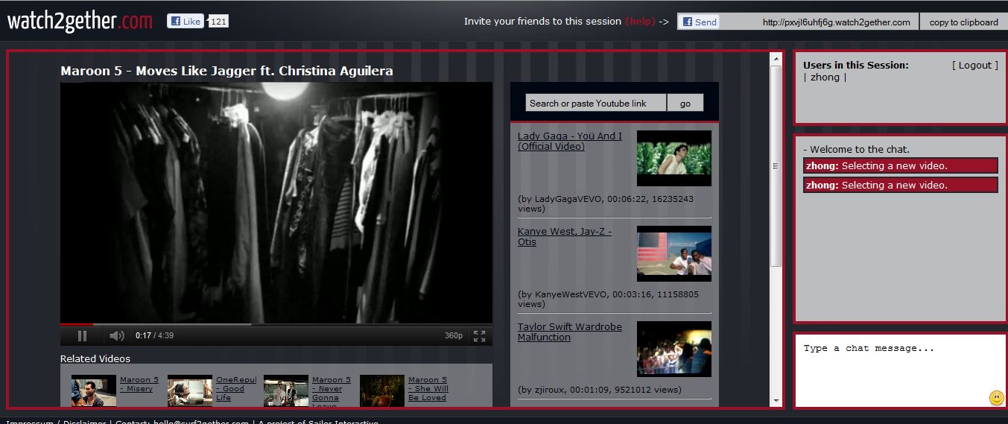Click the Users in this Session heading
1008x424 pixels.
(855, 65)
